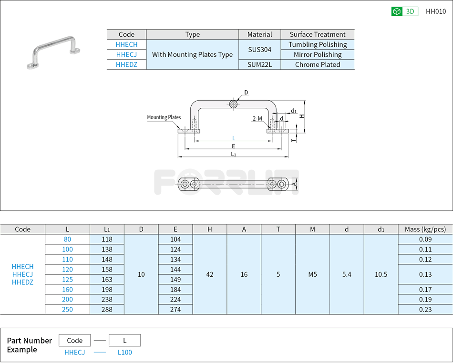Click the Code box in part number example

75,340
